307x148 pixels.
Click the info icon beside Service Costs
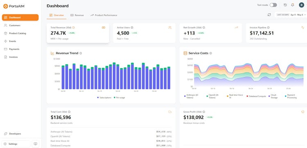pos(211,53)
